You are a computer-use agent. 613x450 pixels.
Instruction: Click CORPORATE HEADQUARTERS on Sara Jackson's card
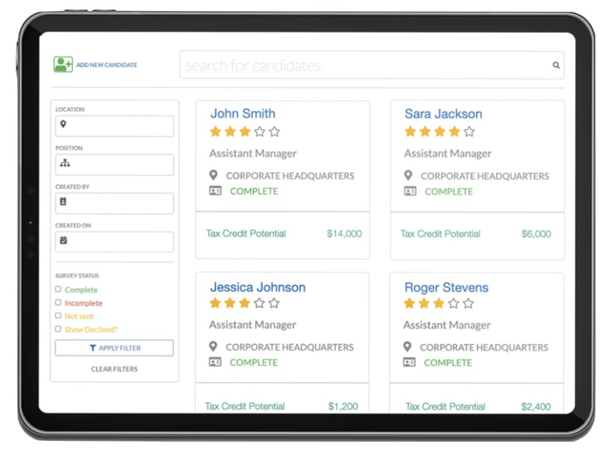click(x=485, y=176)
